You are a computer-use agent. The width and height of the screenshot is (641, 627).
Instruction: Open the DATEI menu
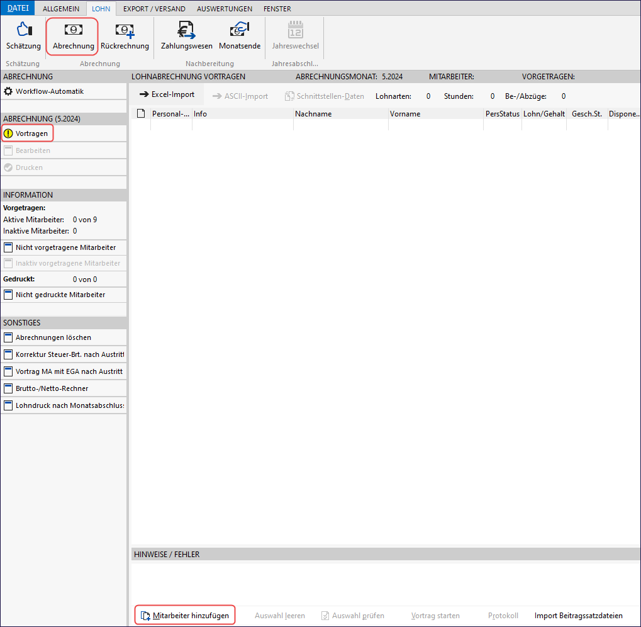point(18,8)
